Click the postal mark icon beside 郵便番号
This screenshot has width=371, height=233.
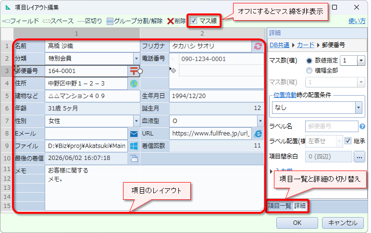pyautogui.click(x=134, y=71)
